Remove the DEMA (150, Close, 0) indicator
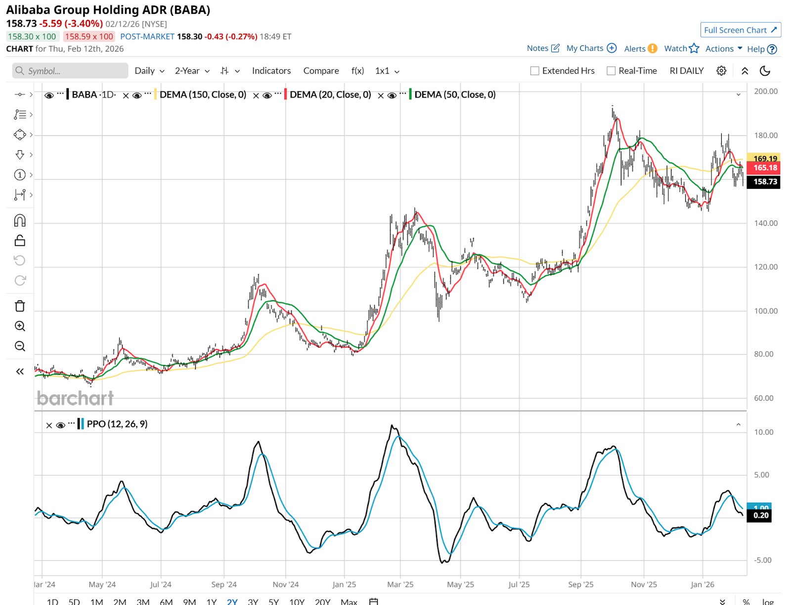Screen dimensions: 791x605 126,95
